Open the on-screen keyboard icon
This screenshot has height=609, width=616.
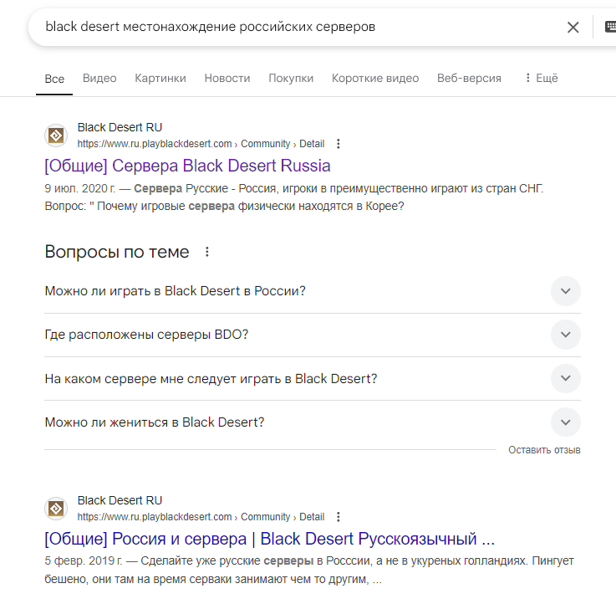coord(610,27)
